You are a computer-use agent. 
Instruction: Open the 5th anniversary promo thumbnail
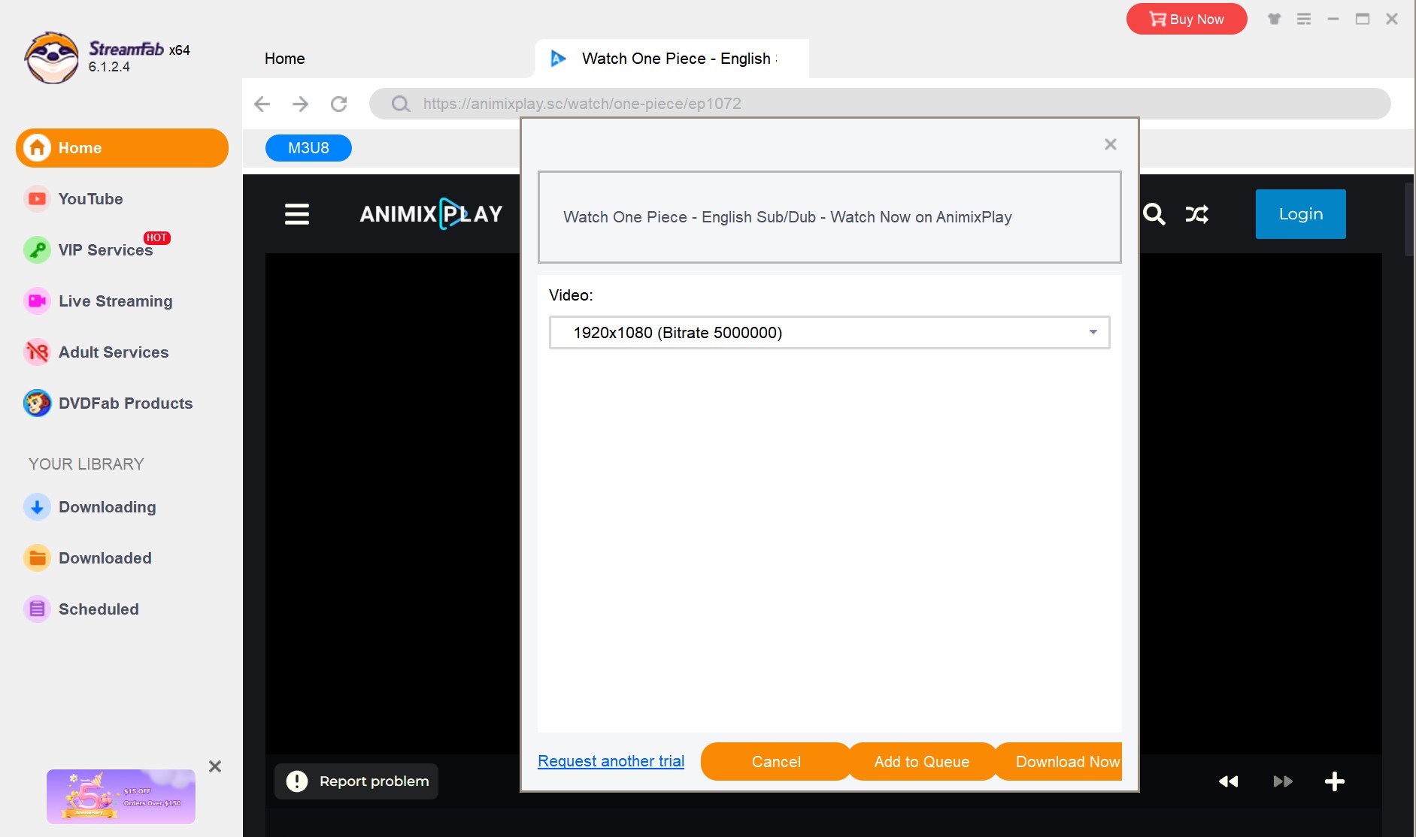point(121,796)
